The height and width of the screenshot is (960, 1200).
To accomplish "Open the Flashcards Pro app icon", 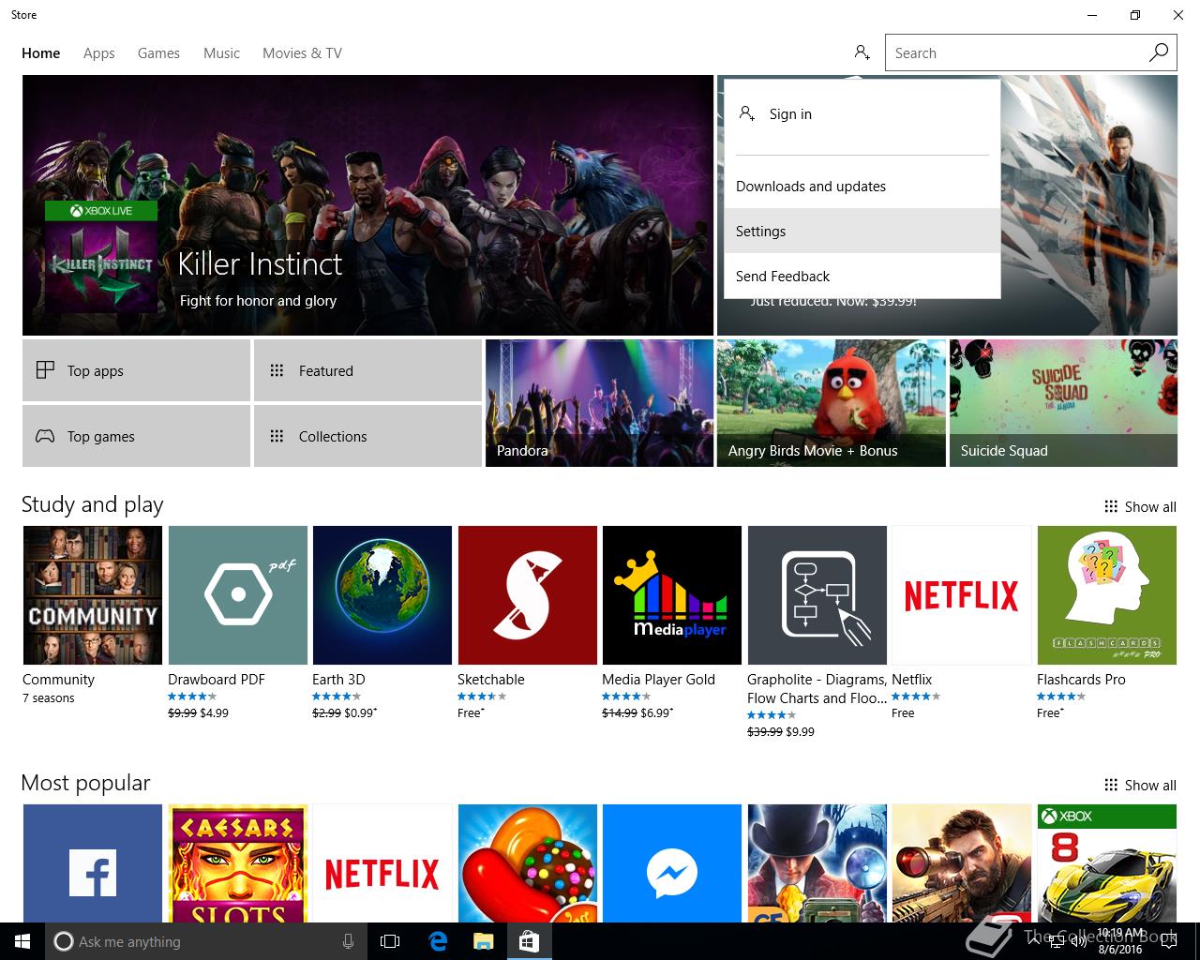I will pos(1107,595).
